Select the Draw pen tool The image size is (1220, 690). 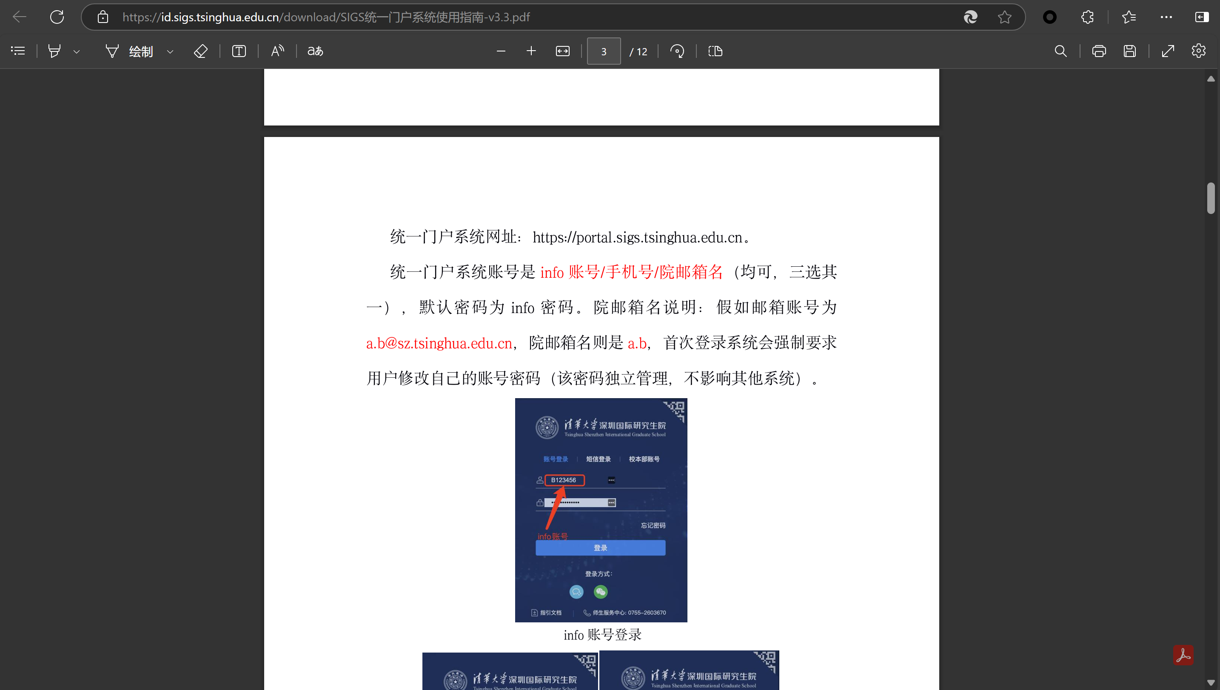click(x=112, y=51)
